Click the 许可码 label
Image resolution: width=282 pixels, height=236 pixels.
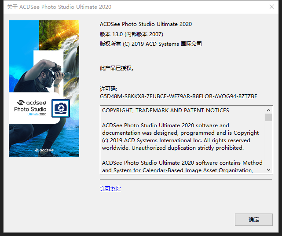coord(108,88)
